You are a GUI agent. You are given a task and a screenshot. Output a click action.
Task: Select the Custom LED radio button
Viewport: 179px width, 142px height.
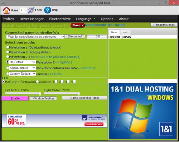[x=37, y=81]
